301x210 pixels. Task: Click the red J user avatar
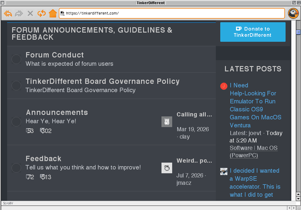click(224, 86)
